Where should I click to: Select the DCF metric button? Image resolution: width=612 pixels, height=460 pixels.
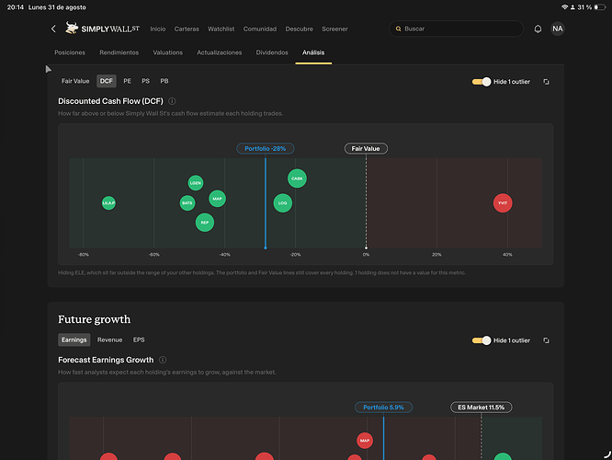(107, 81)
